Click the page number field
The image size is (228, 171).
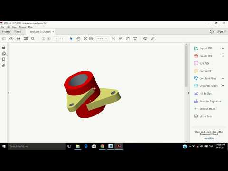point(57,38)
